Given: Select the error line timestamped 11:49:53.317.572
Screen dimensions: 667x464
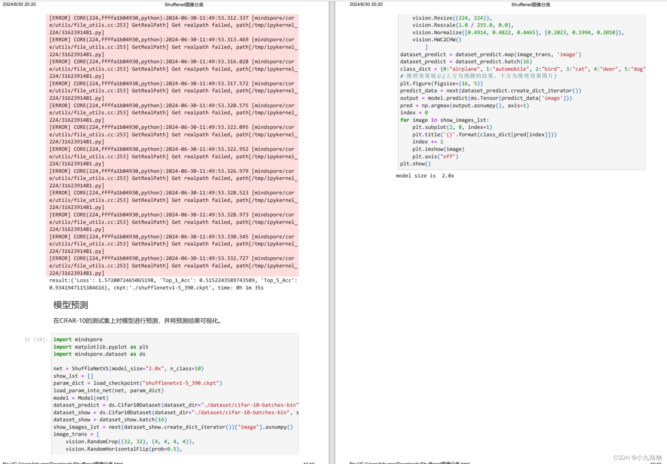Looking at the screenshot, I should [x=172, y=84].
